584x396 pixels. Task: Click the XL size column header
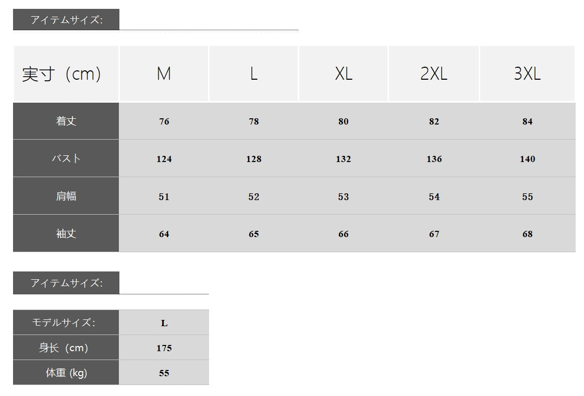343,74
